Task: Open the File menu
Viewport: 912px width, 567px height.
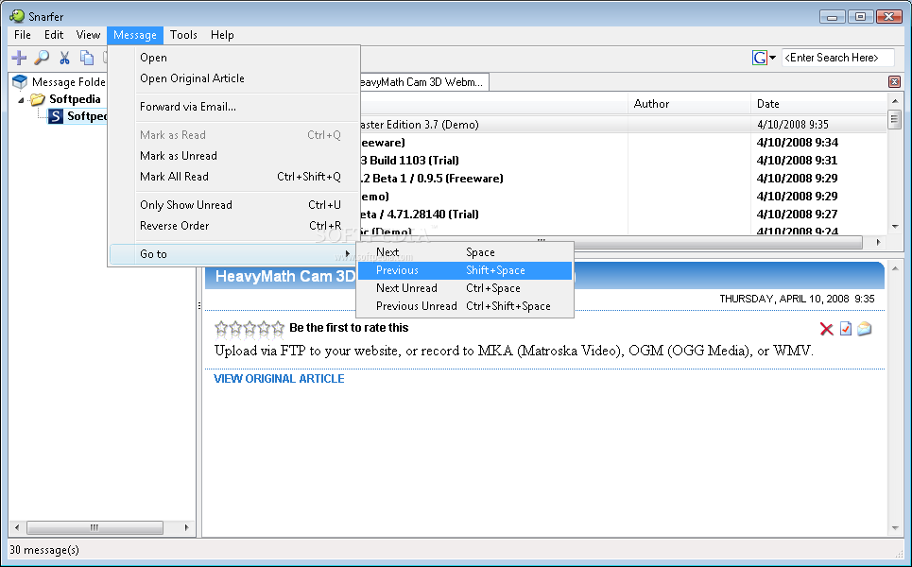Action: click(x=22, y=35)
